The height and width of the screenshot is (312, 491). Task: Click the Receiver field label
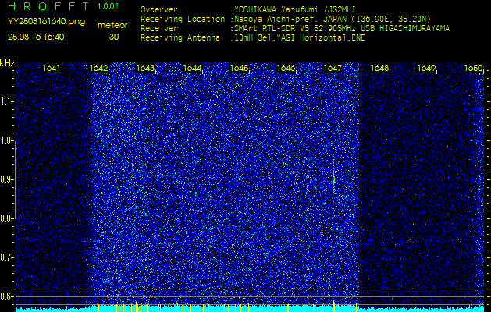click(x=159, y=29)
